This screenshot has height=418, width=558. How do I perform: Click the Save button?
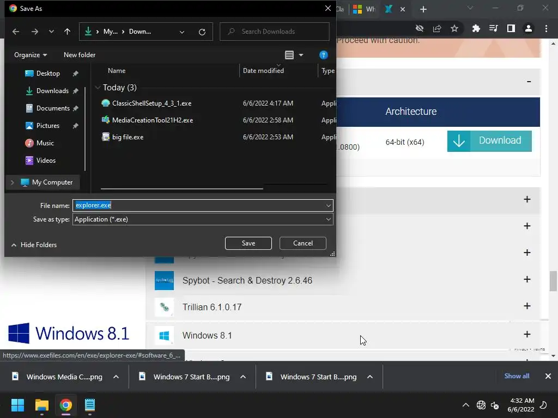coord(248,243)
